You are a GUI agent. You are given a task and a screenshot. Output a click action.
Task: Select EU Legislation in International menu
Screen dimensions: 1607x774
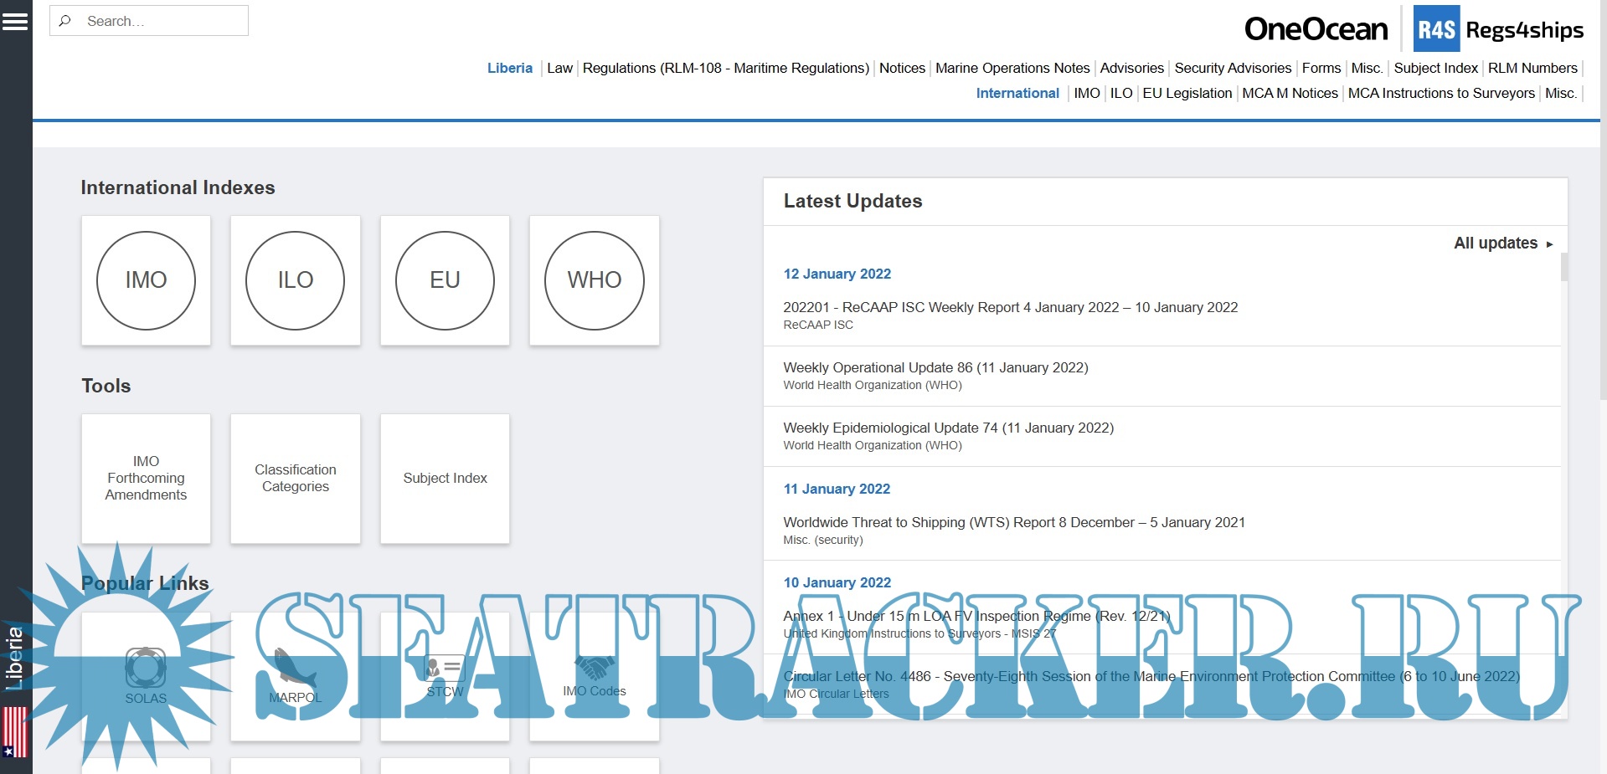[x=1187, y=93]
